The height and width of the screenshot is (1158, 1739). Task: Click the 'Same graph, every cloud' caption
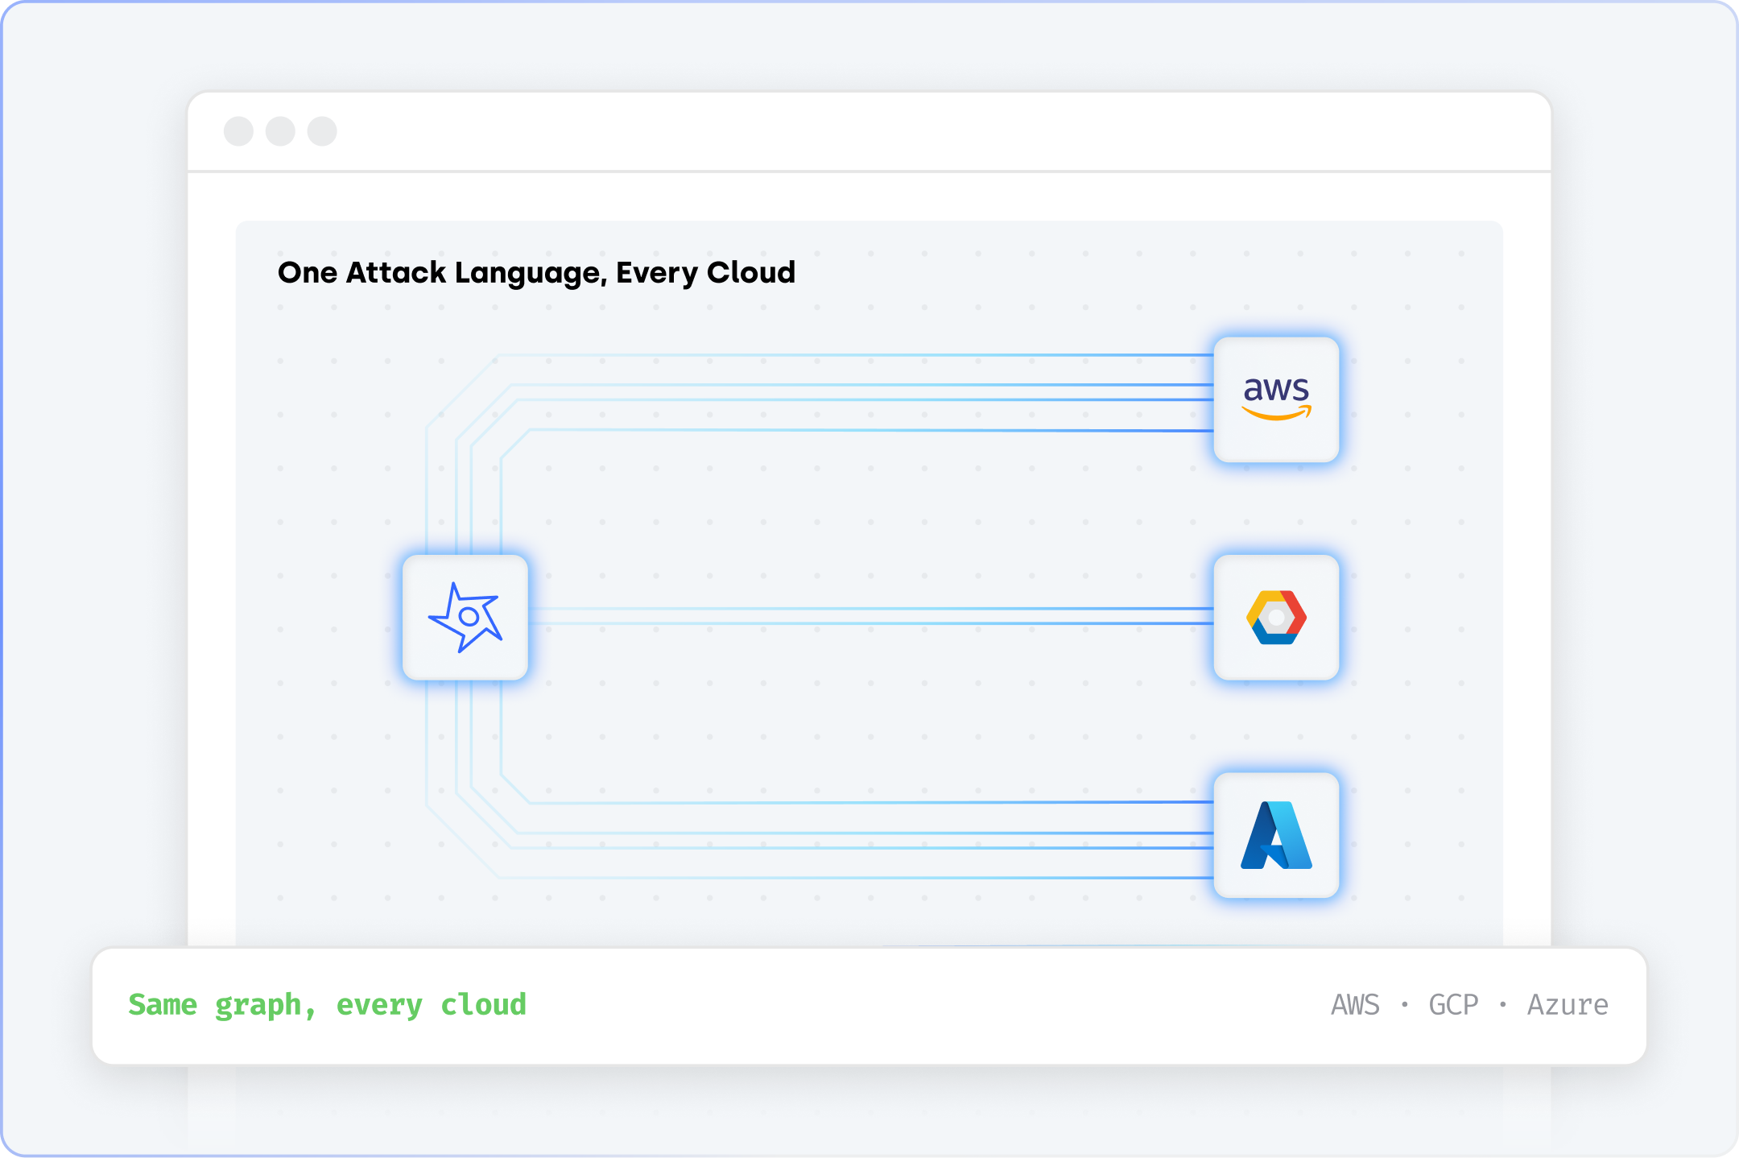coord(327,1005)
